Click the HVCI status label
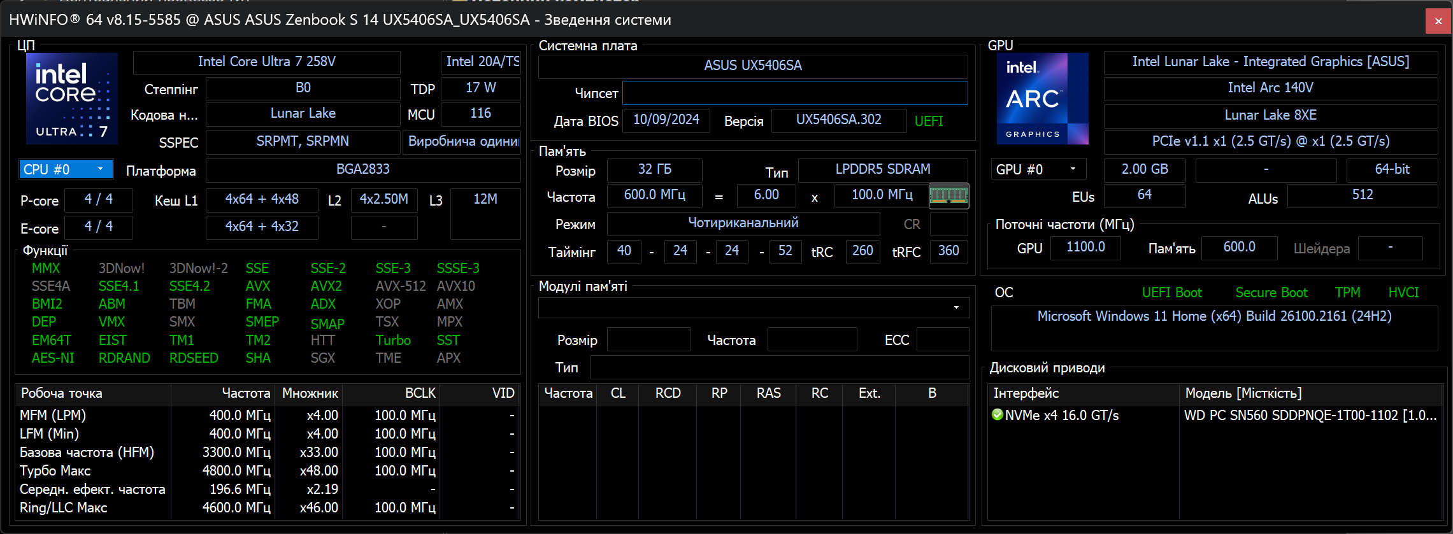 (1404, 293)
